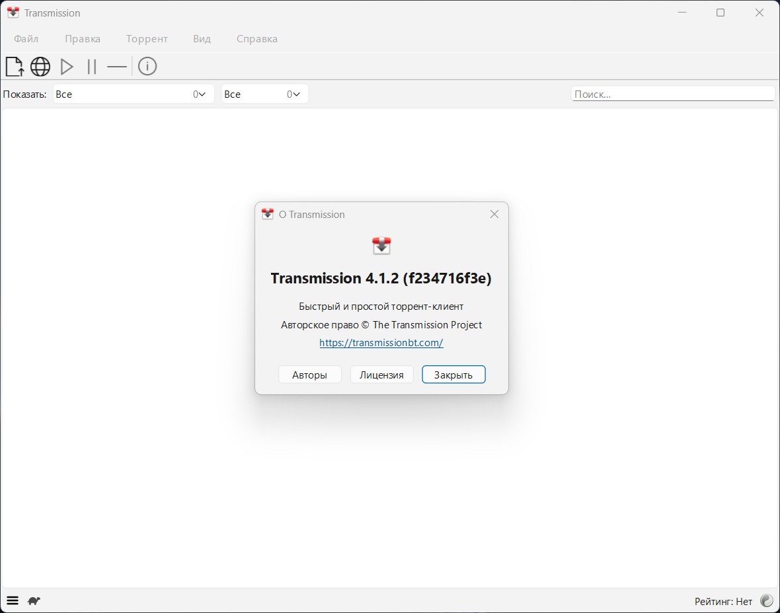Close the О Transmission dialog with X
The image size is (780, 613).
click(x=494, y=214)
